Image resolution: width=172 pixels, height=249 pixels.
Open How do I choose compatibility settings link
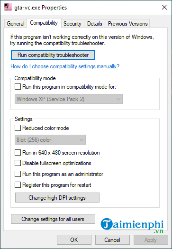coord(65,66)
